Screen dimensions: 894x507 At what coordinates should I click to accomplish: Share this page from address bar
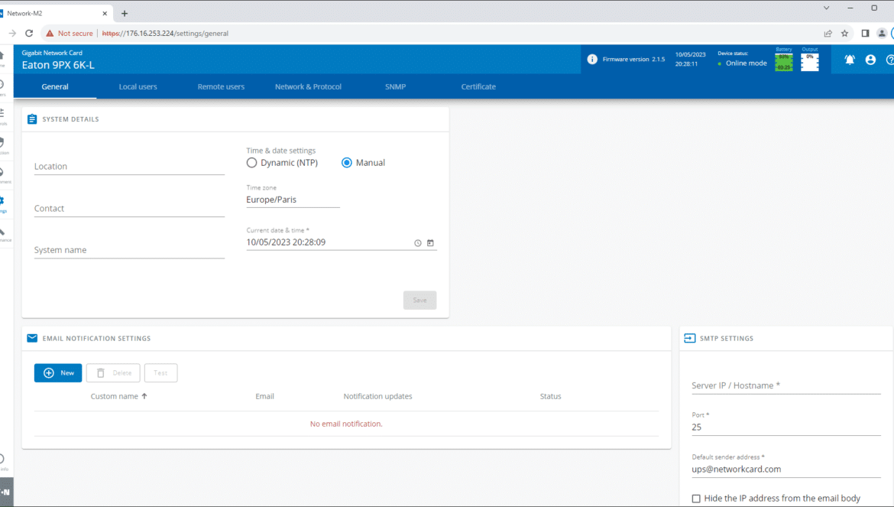point(828,33)
